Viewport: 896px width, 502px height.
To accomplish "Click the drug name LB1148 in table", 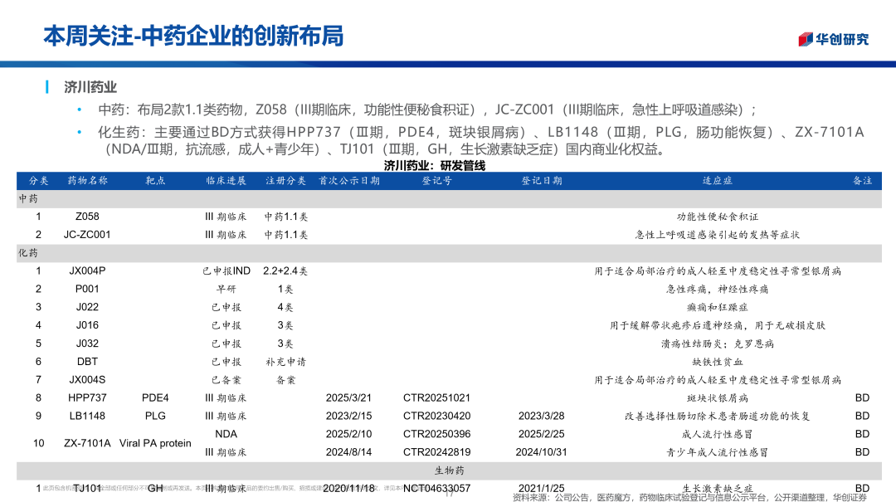I will pos(87,417).
